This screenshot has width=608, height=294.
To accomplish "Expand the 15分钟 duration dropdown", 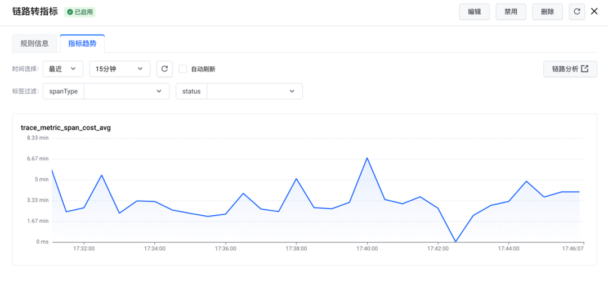I will tap(119, 69).
